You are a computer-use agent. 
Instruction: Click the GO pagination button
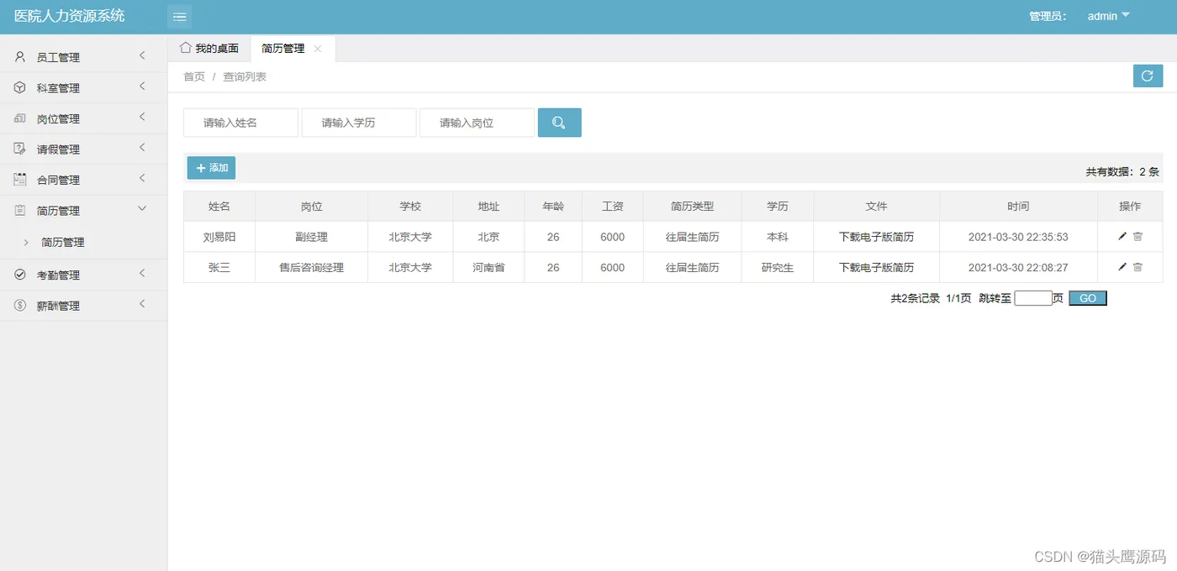(1088, 298)
